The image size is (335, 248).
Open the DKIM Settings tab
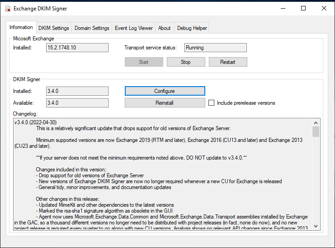click(54, 28)
